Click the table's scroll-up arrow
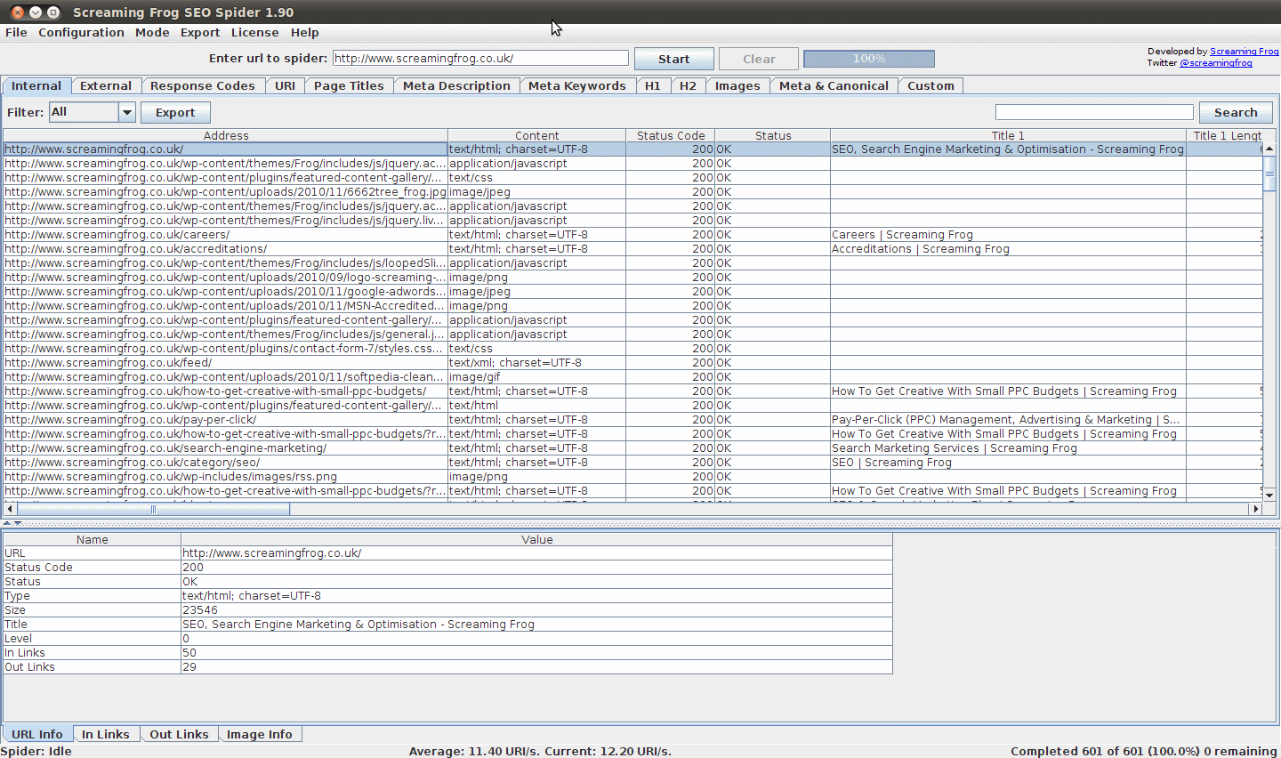Image resolution: width=1281 pixels, height=758 pixels. 1269,149
